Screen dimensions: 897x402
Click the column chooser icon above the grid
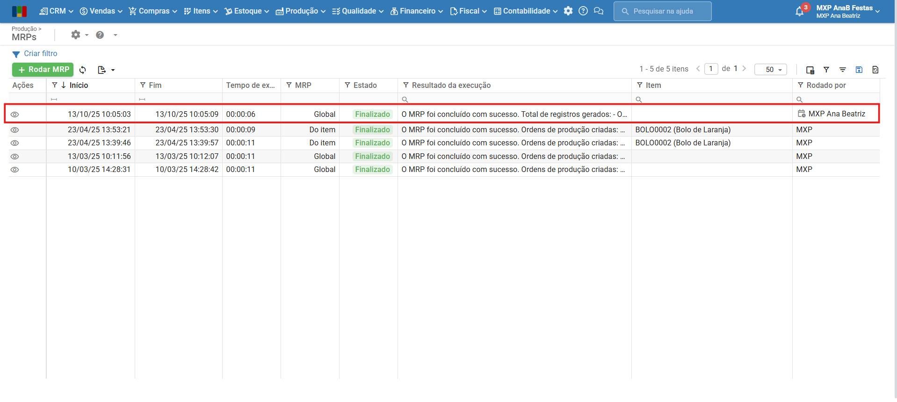810,70
